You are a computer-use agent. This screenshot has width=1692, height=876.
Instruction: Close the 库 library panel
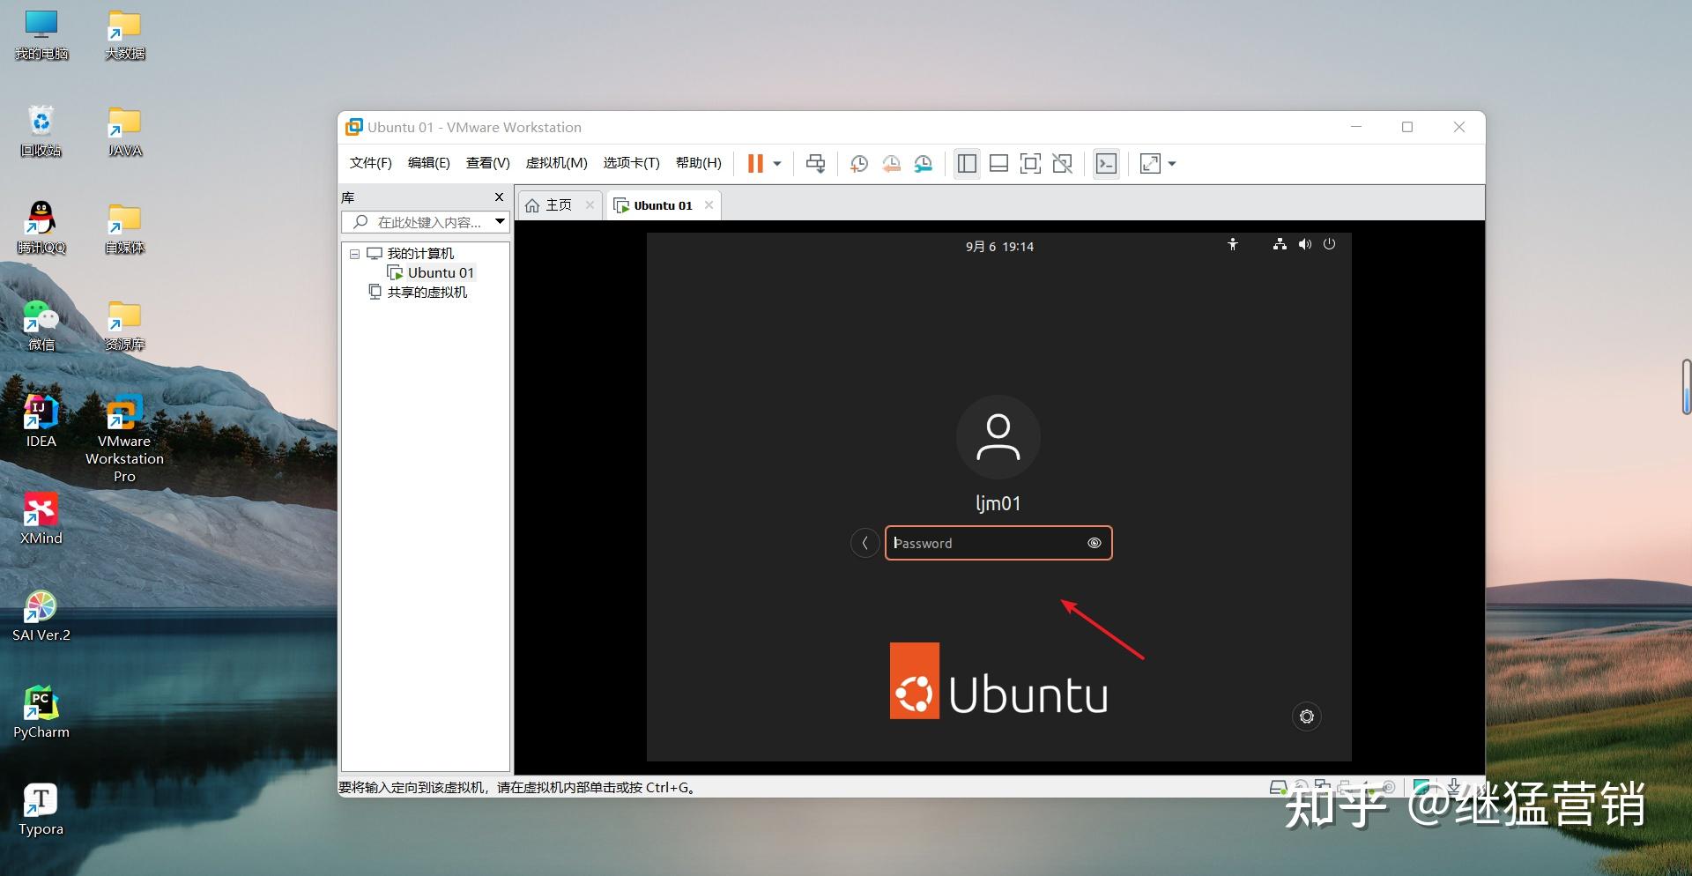click(x=499, y=197)
